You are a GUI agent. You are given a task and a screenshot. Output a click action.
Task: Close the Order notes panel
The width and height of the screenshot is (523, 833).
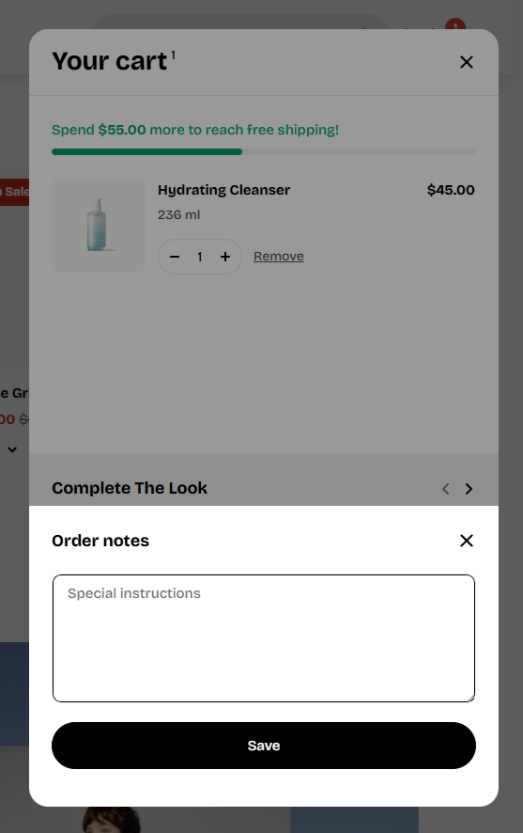(467, 541)
